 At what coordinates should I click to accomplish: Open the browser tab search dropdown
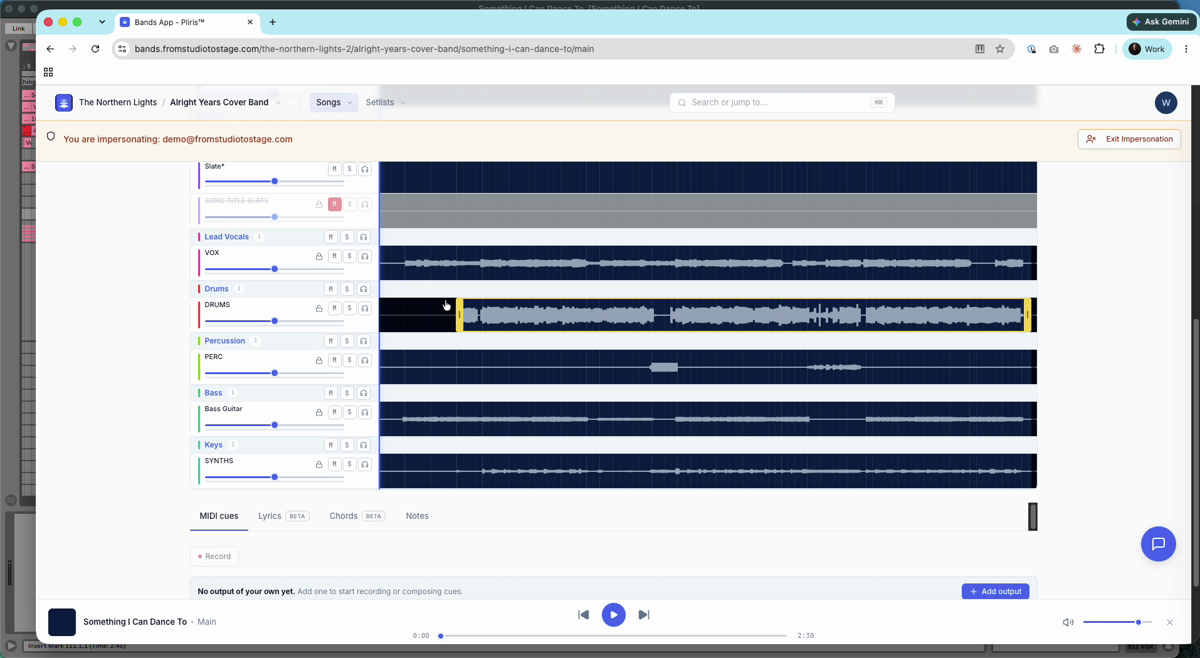tap(102, 22)
